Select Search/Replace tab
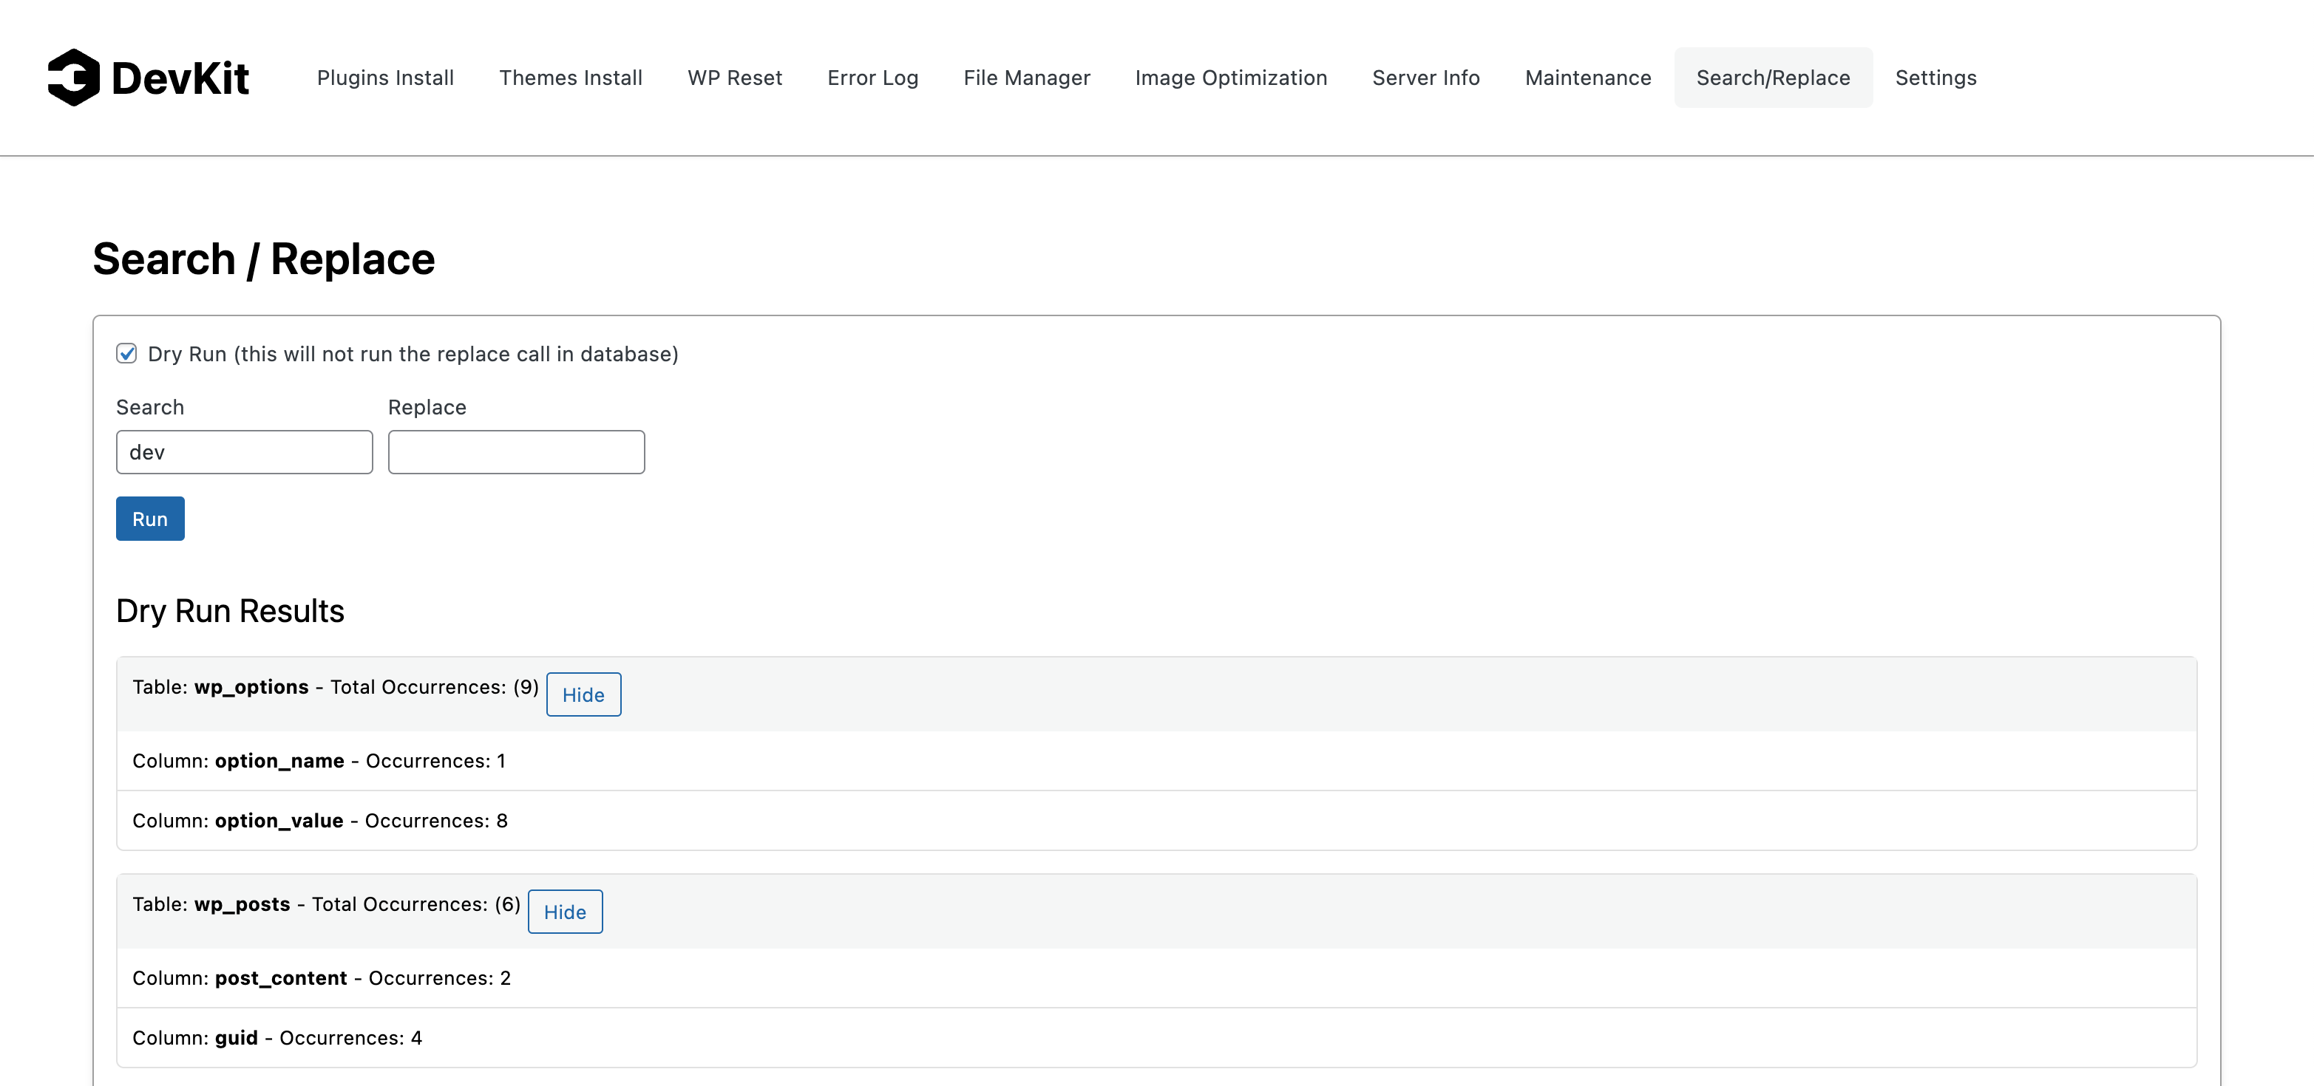Image resolution: width=2314 pixels, height=1086 pixels. click(1772, 77)
